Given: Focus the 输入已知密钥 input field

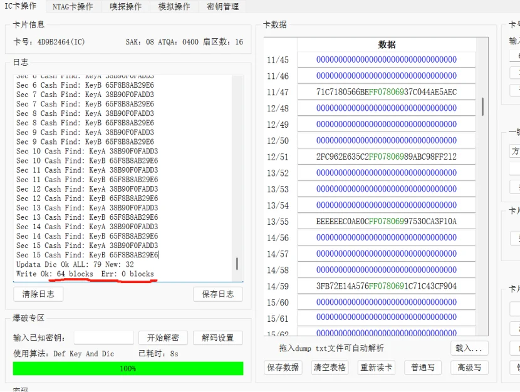Looking at the screenshot, I should pos(104,338).
